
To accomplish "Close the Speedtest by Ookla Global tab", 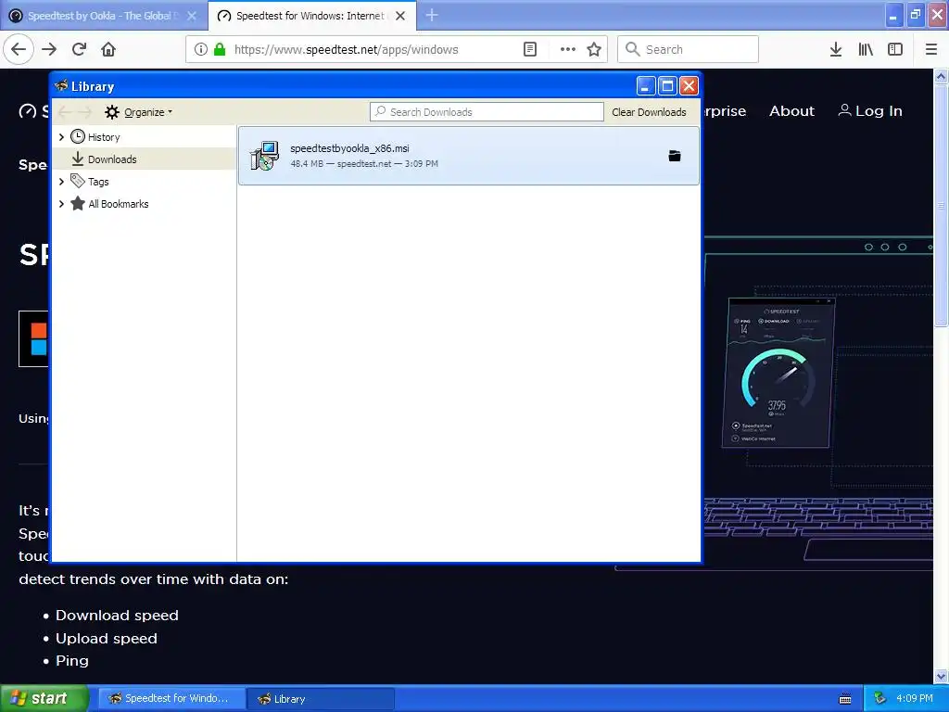I will tap(191, 16).
